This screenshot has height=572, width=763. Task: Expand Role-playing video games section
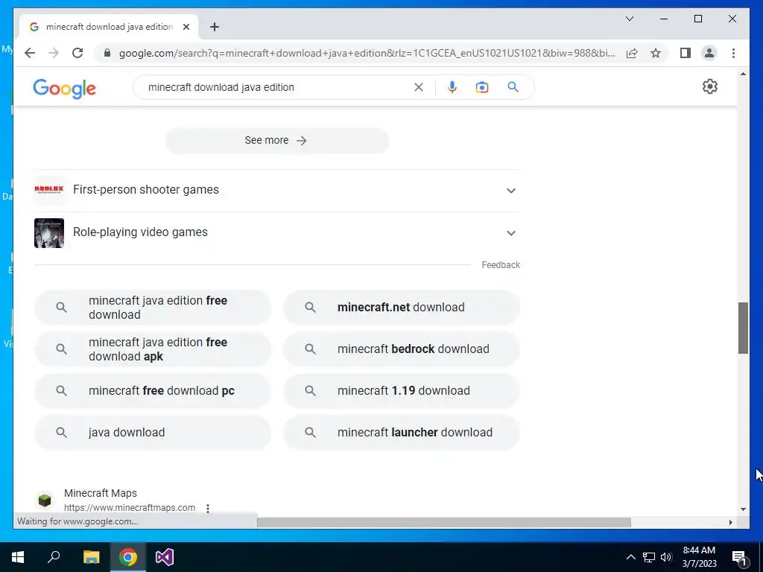tap(277, 232)
